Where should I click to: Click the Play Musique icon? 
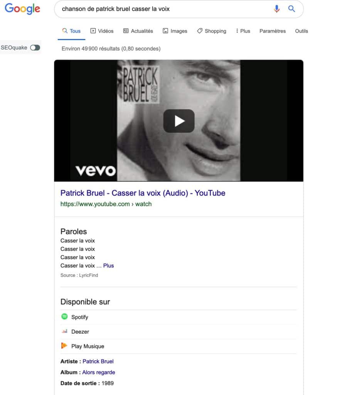click(64, 346)
